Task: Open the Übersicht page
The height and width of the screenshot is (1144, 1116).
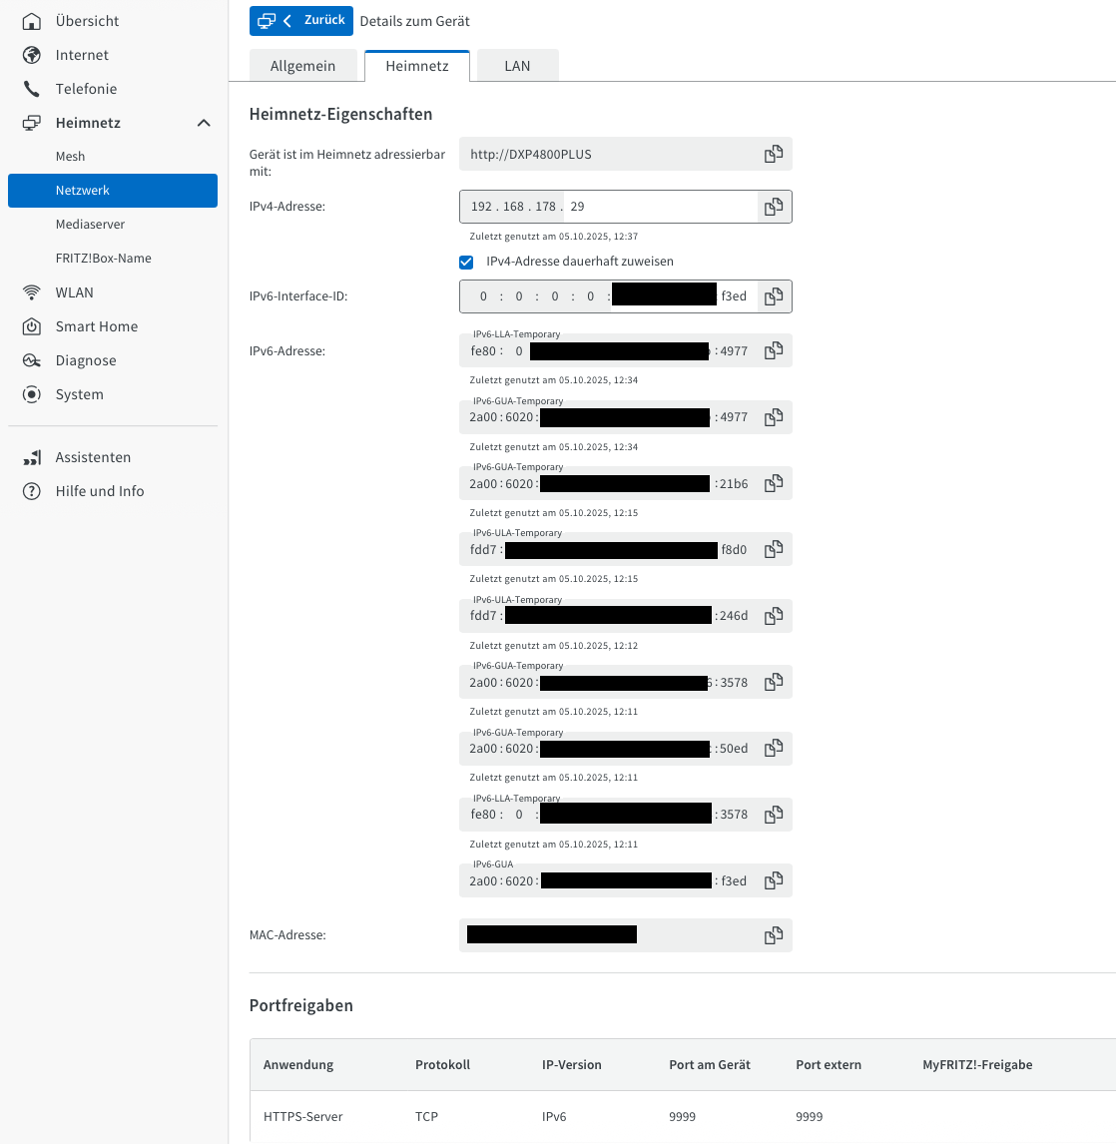Action: pyautogui.click(x=87, y=20)
